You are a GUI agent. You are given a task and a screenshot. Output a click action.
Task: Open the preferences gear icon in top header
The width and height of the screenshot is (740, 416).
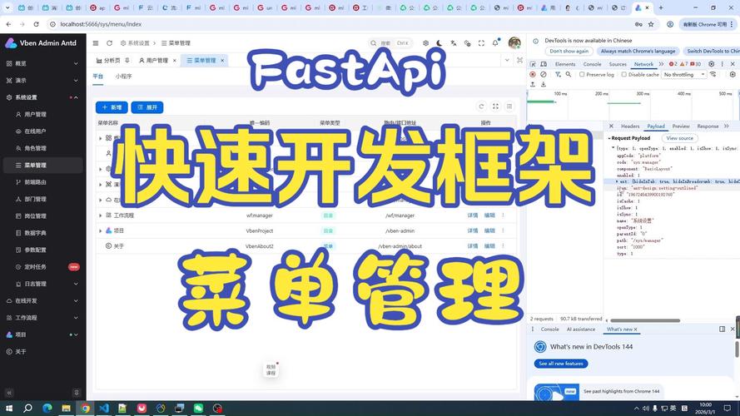click(425, 43)
